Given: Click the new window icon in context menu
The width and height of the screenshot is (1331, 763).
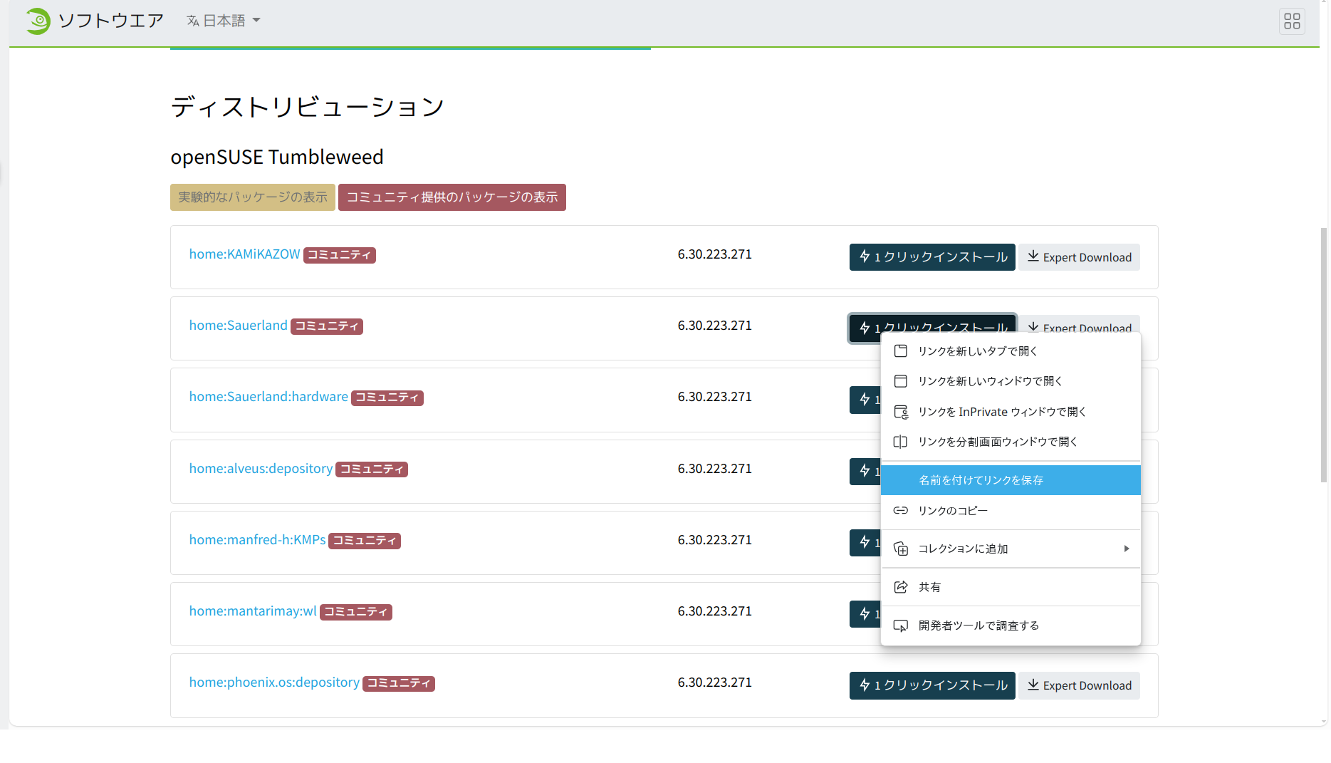Looking at the screenshot, I should point(901,381).
